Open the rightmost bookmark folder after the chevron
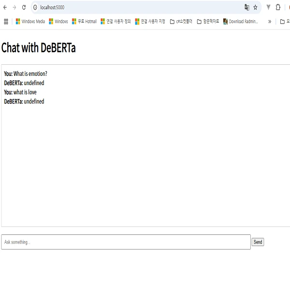The image size is (290, 290). coord(284,21)
